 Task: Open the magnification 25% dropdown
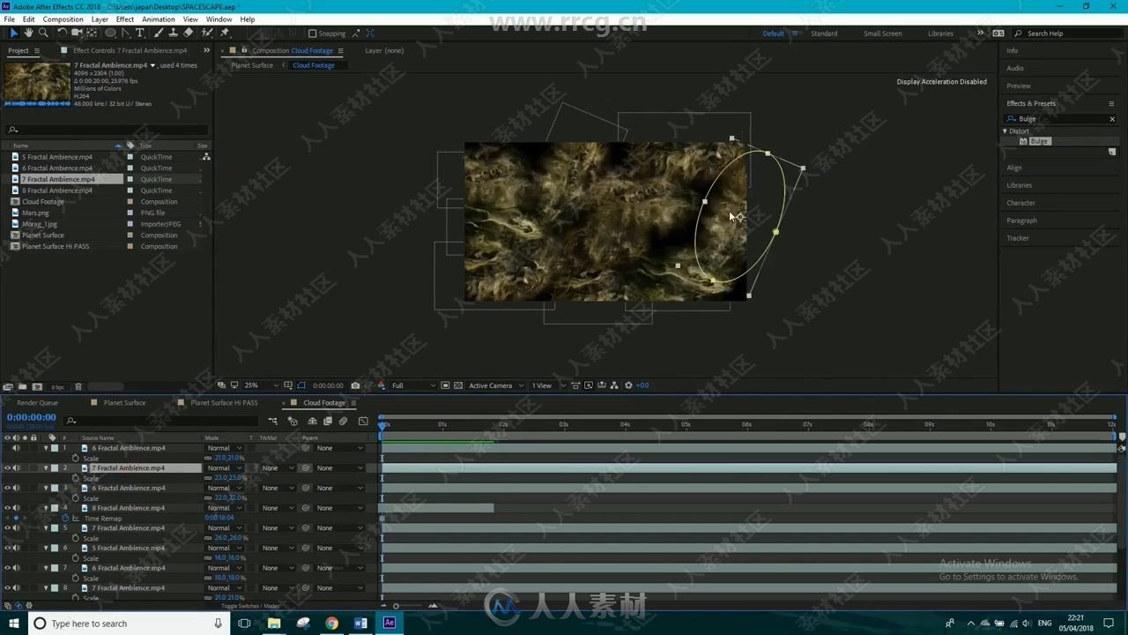[261, 385]
